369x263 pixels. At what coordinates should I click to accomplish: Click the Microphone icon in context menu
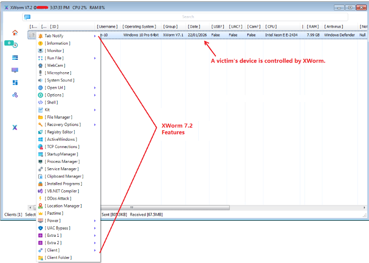(x=41, y=73)
